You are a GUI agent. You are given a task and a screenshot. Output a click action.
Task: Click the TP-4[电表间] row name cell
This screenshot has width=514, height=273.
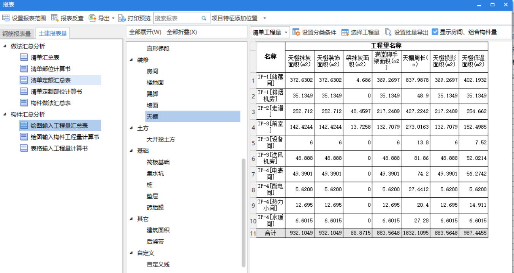tap(270, 174)
